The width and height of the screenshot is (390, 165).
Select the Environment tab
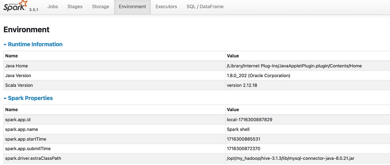coord(132,7)
